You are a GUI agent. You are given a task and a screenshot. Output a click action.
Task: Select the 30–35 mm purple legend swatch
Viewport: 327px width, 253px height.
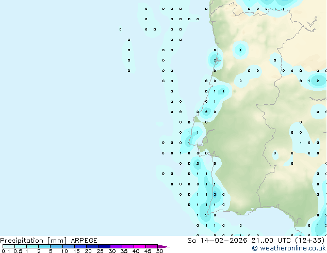click(116, 246)
